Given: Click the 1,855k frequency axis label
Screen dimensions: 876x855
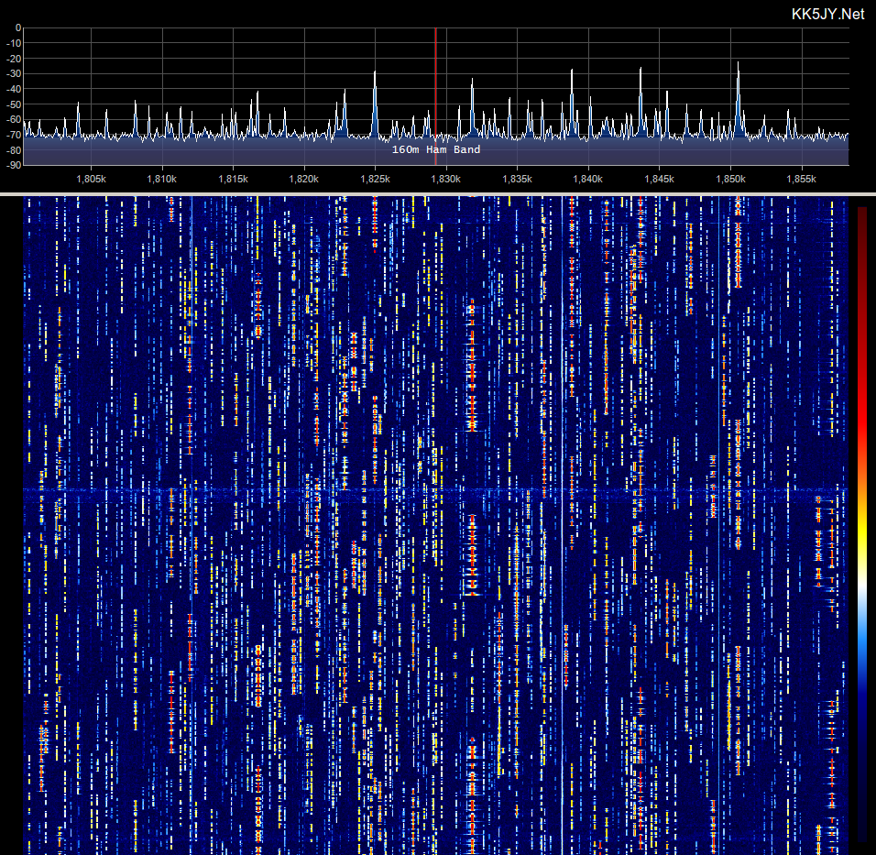Looking at the screenshot, I should pyautogui.click(x=802, y=179).
